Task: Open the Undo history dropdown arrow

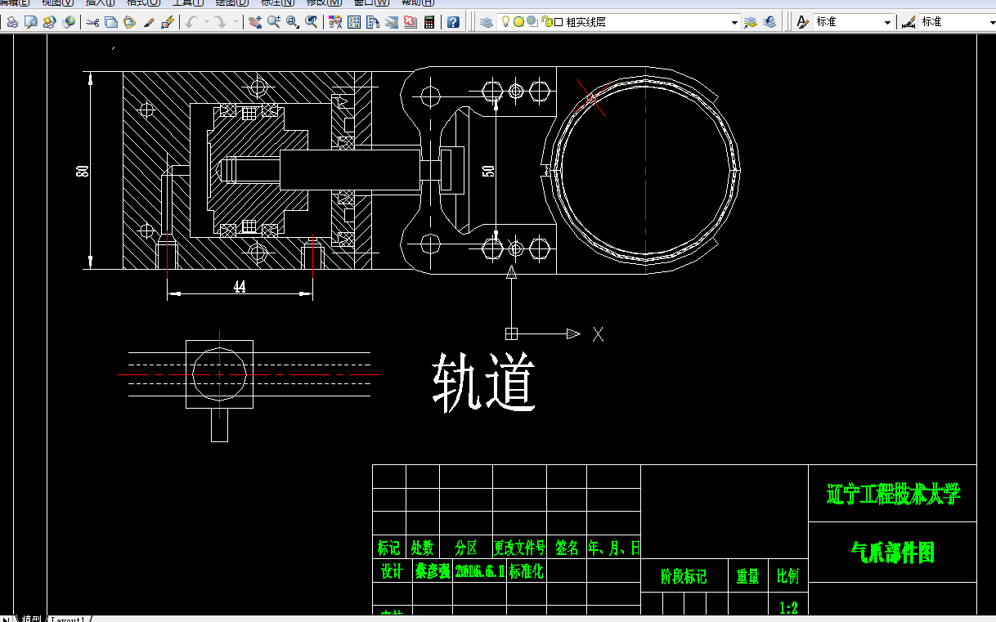Action: pos(205,22)
